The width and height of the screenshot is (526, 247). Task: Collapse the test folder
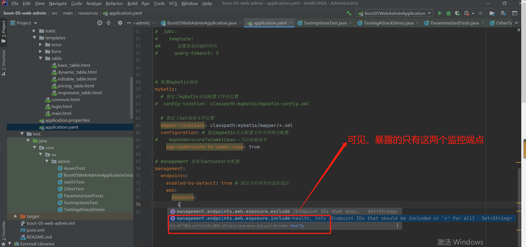point(22,134)
